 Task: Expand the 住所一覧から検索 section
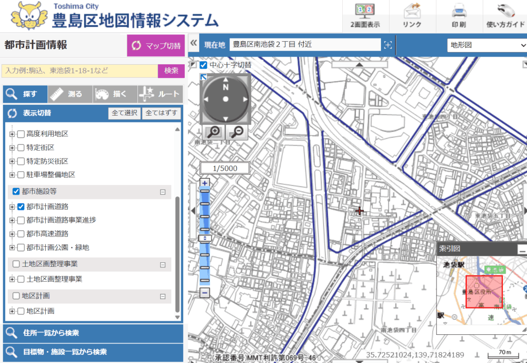93,333
